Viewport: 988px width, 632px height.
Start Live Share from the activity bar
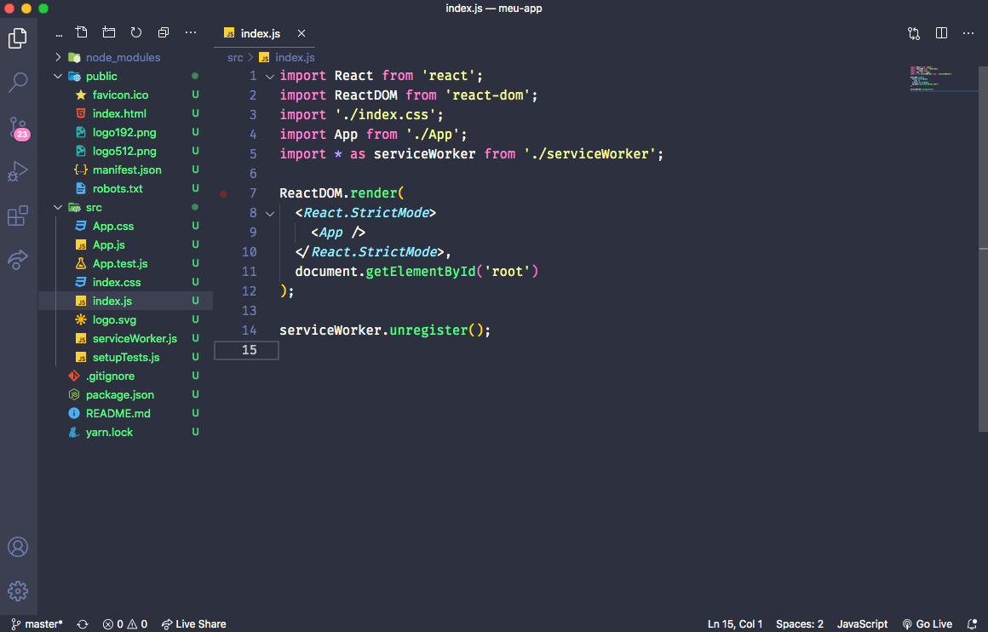point(18,260)
